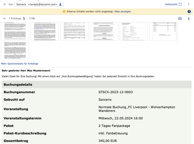Viewport: 194px width, 144px height.
Task: Click the Soccerix noreply@soccerix.com sender chip
Action: pyautogui.click(x=39, y=4)
